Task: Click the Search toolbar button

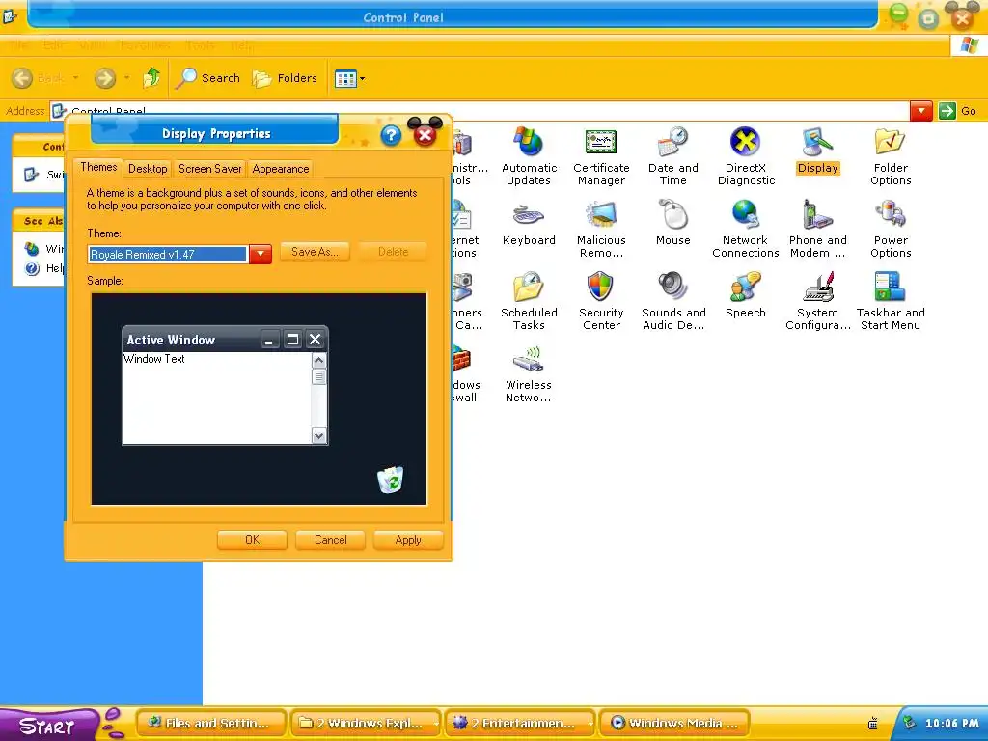Action: pyautogui.click(x=208, y=78)
